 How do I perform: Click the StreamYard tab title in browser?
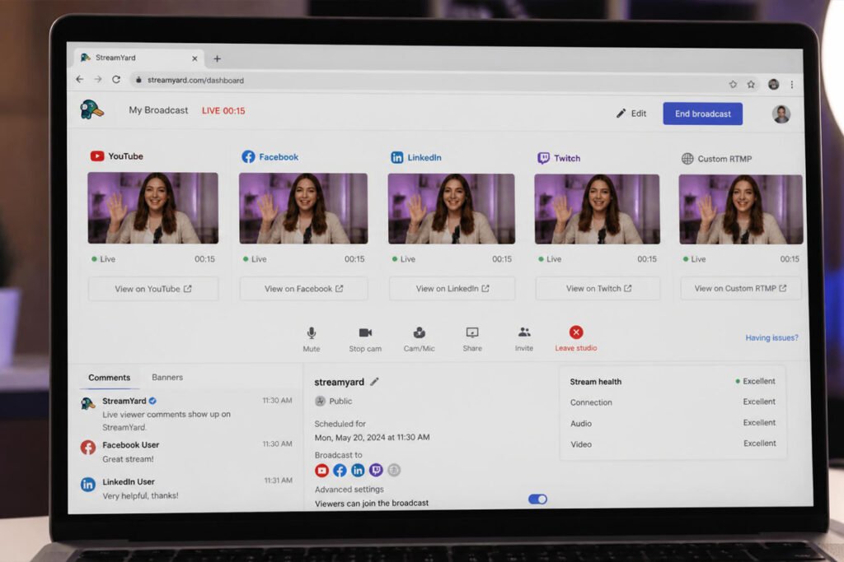(115, 58)
